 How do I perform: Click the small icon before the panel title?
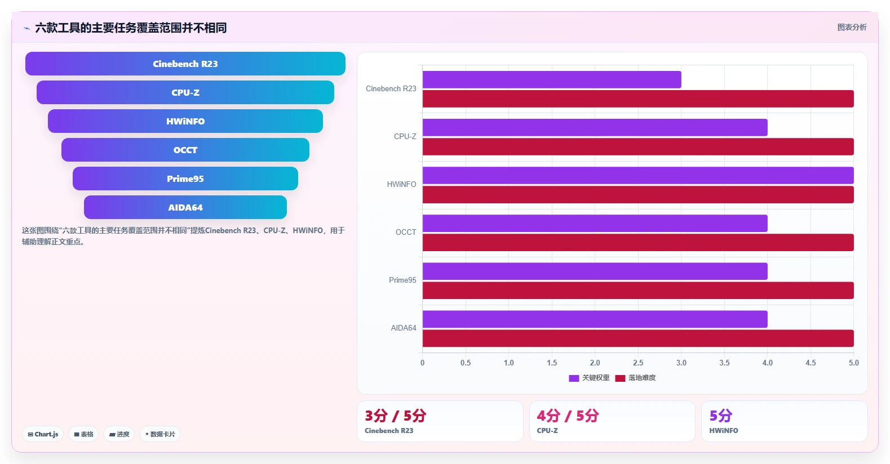click(26, 28)
